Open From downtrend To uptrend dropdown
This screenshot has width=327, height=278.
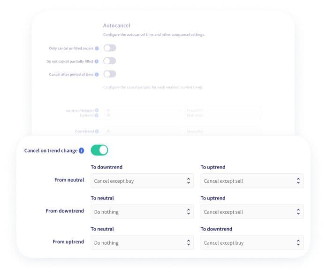(x=252, y=212)
